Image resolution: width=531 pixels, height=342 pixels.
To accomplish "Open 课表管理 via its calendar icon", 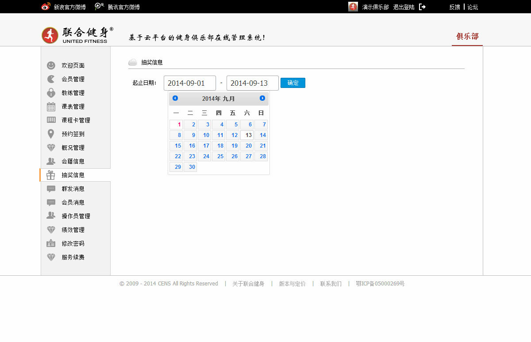I will point(51,106).
